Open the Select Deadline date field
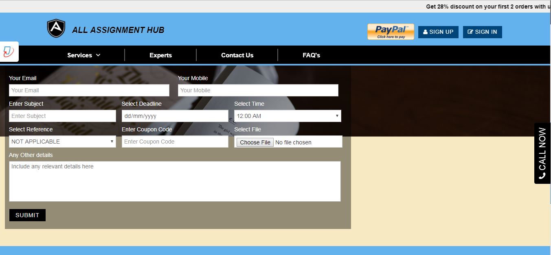Image resolution: width=551 pixels, height=255 pixels. (x=175, y=116)
